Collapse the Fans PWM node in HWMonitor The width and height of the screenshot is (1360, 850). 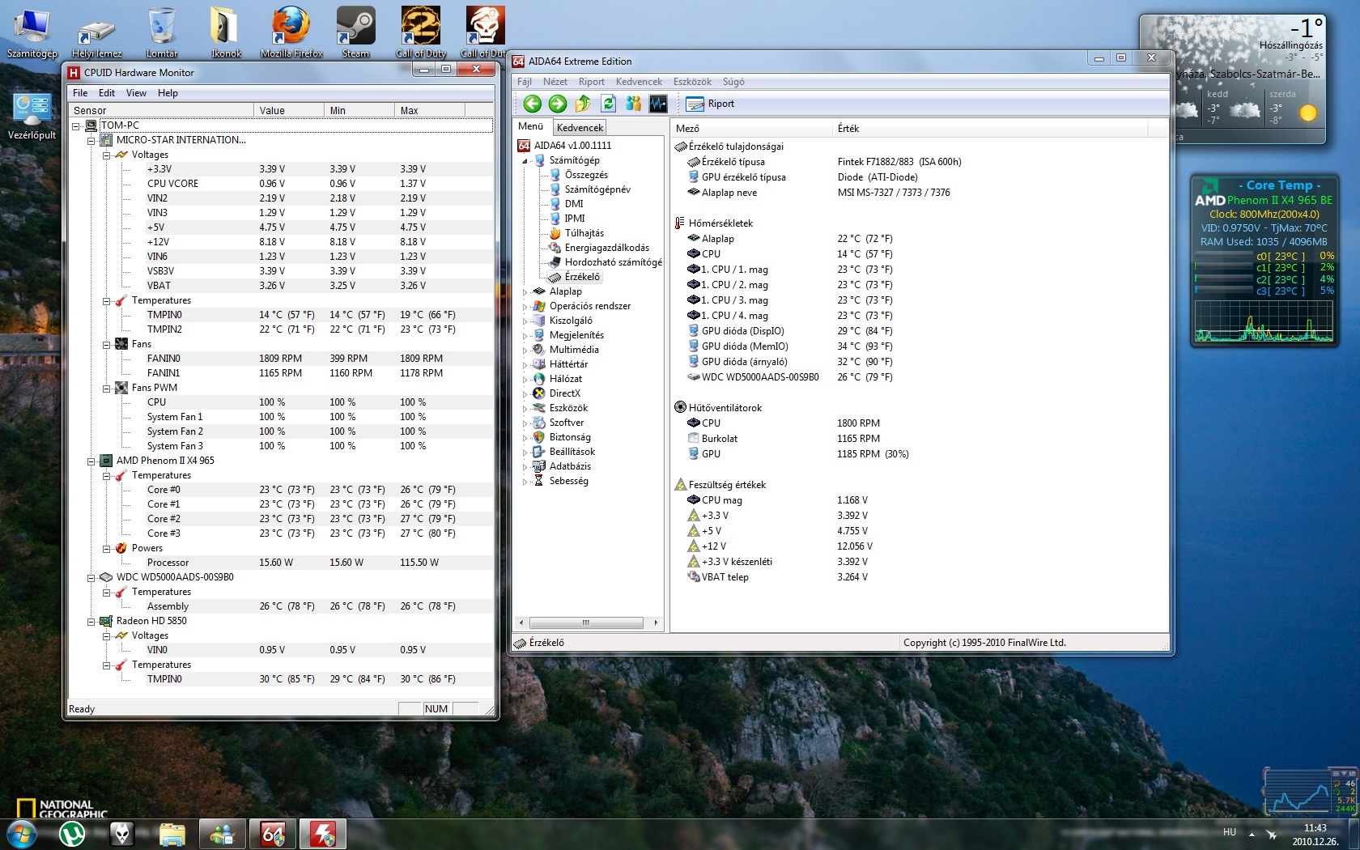pyautogui.click(x=106, y=389)
